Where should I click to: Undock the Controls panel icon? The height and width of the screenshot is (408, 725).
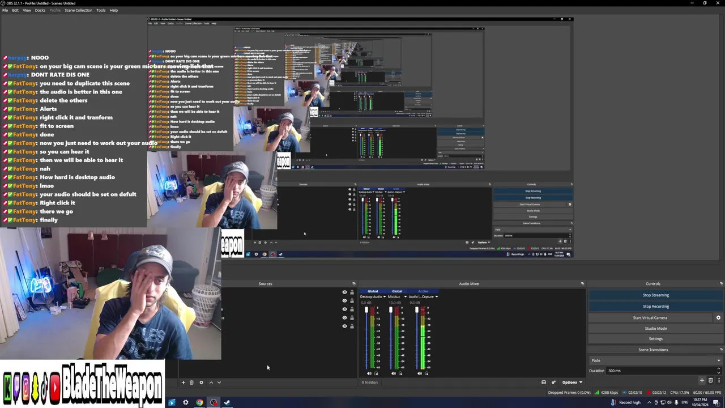tap(721, 284)
